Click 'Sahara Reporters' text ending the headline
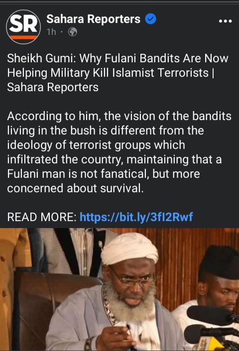The width and height of the screenshot is (239, 351). (53, 87)
